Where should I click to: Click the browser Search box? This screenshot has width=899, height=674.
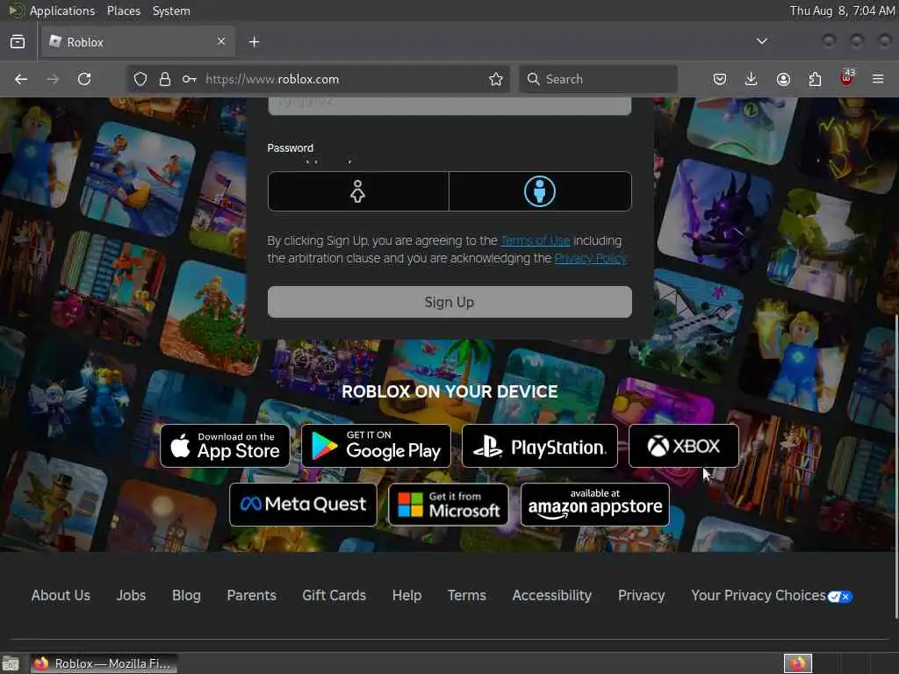coord(599,79)
